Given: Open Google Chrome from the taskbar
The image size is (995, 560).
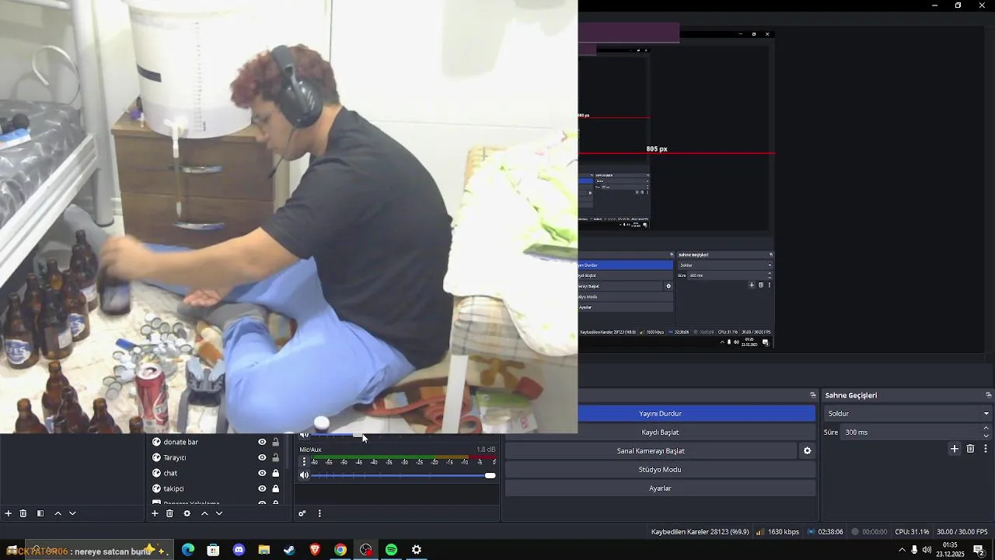Looking at the screenshot, I should [x=340, y=550].
